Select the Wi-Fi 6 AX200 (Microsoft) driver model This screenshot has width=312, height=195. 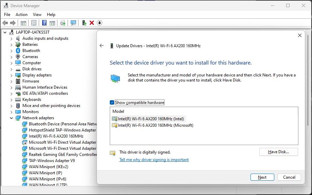tap(155, 125)
